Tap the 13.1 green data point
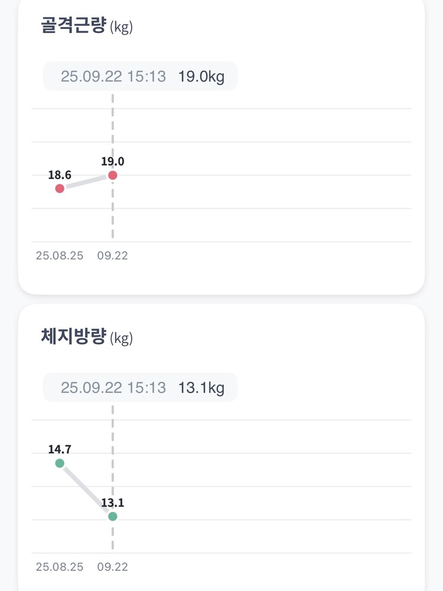The height and width of the screenshot is (591, 443). point(113,517)
